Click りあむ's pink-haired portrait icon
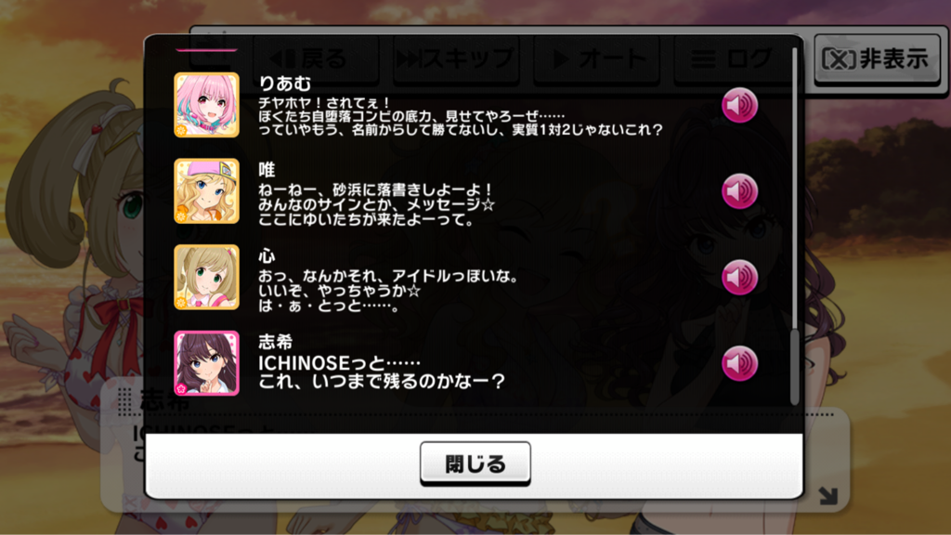 [x=207, y=105]
